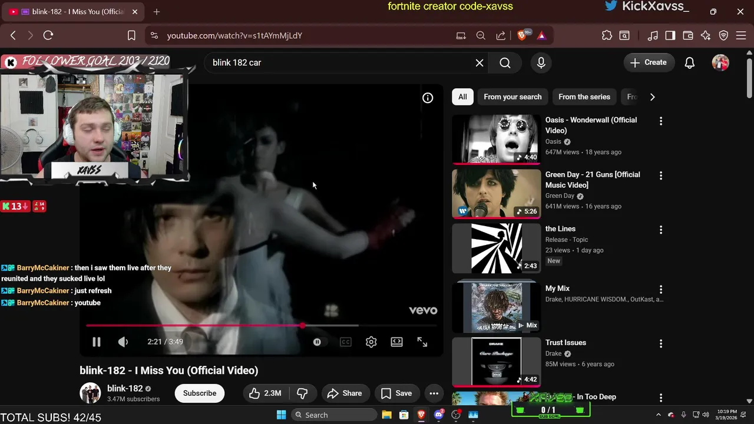Like the video with 2.3M likes
Image resolution: width=754 pixels, height=424 pixels.
(265, 393)
